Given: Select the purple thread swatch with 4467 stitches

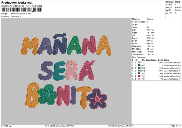Looking at the screenshot, I should click(x=139, y=65).
